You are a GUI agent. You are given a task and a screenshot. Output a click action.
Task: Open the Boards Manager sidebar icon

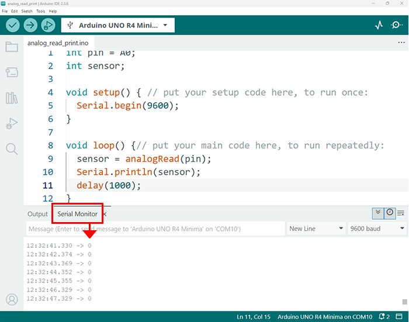pyautogui.click(x=12, y=72)
